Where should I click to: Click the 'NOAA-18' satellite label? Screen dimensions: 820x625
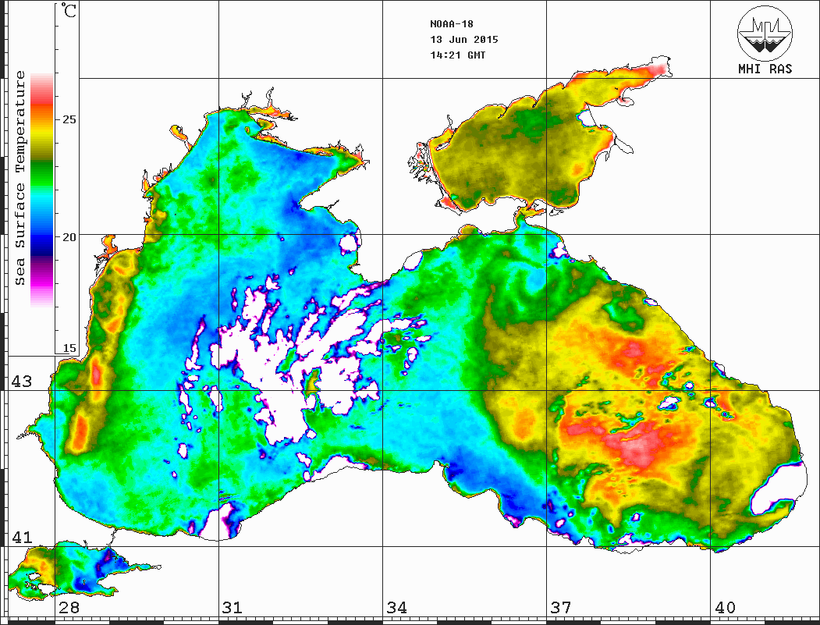click(x=452, y=24)
